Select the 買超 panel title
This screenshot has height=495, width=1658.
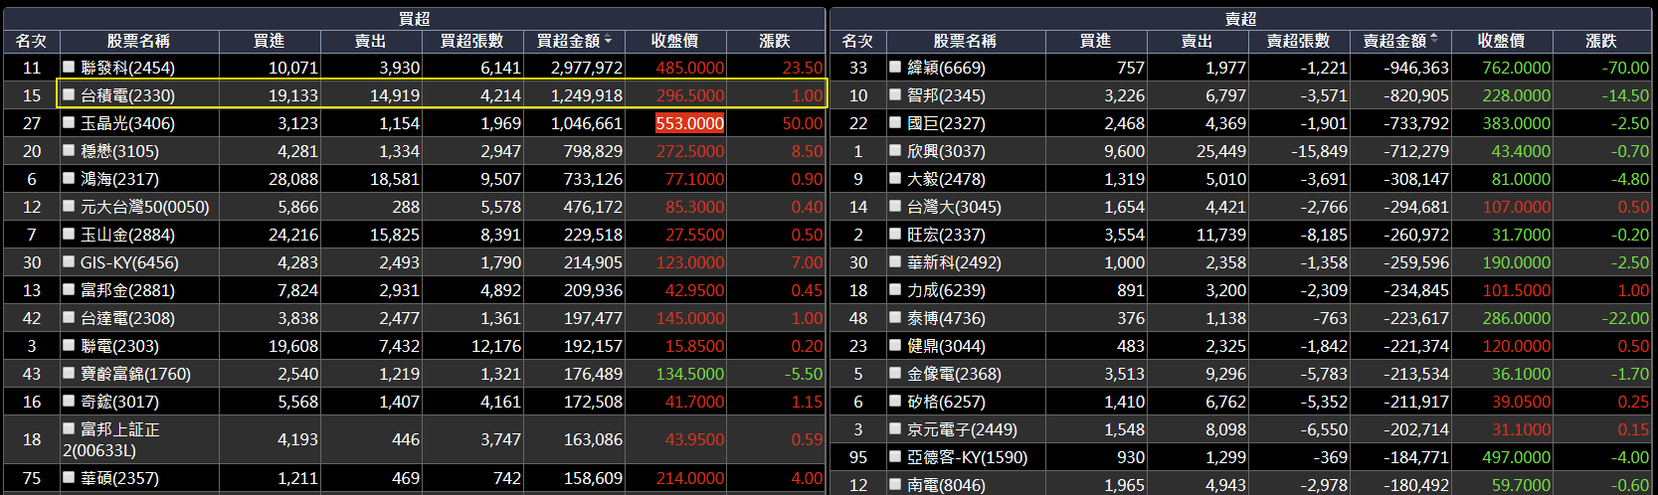pos(415,19)
